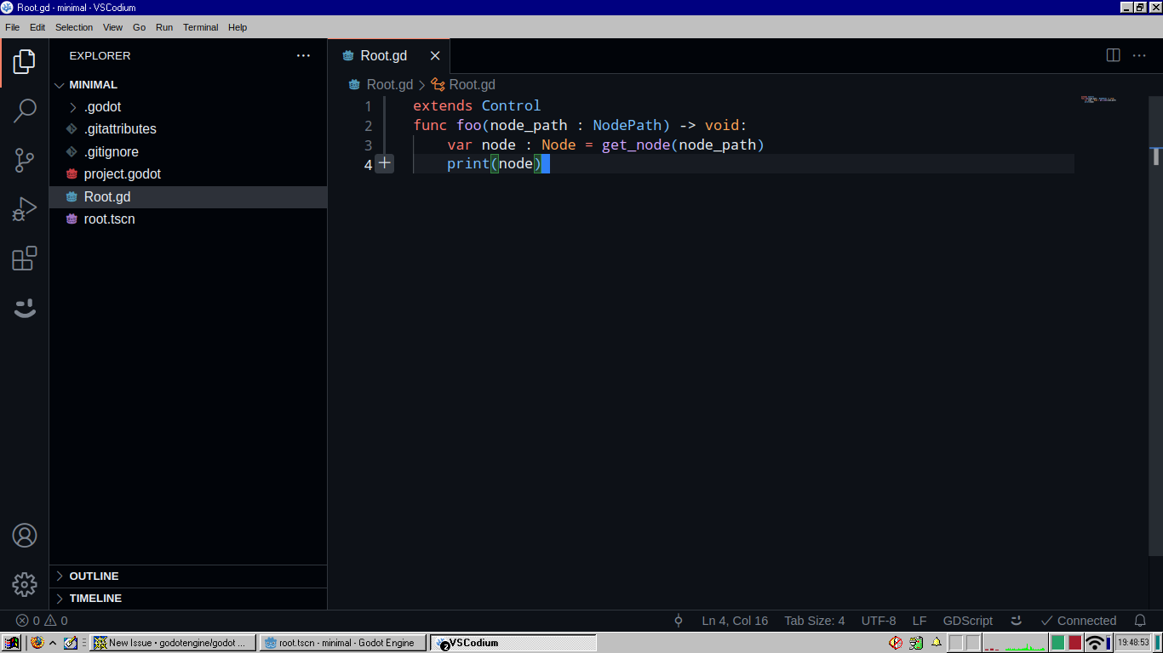Open the Manage settings gear
Screen dimensions: 1163x653
[x=25, y=585]
